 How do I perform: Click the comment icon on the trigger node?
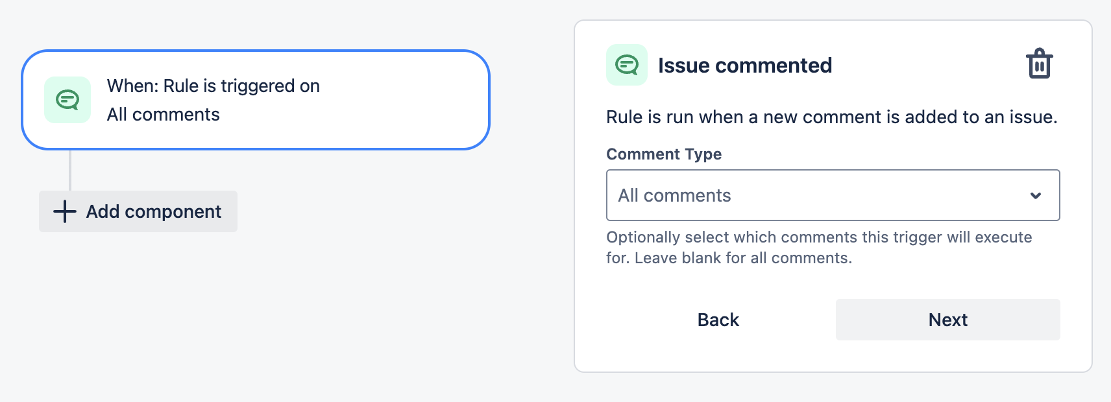67,99
